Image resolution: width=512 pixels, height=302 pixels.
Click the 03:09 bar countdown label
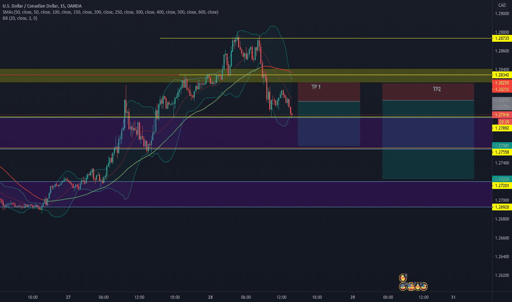[504, 122]
